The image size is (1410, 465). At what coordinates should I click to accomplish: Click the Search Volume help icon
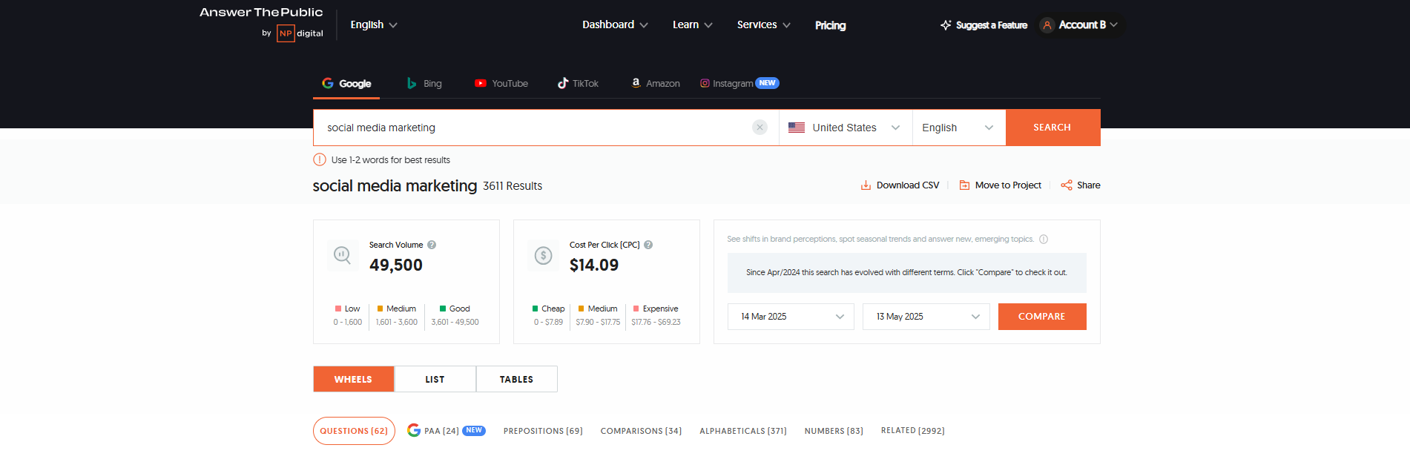click(x=432, y=245)
